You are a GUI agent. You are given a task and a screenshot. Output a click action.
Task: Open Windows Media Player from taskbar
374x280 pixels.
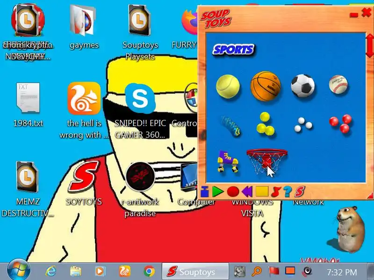[x=100, y=271]
